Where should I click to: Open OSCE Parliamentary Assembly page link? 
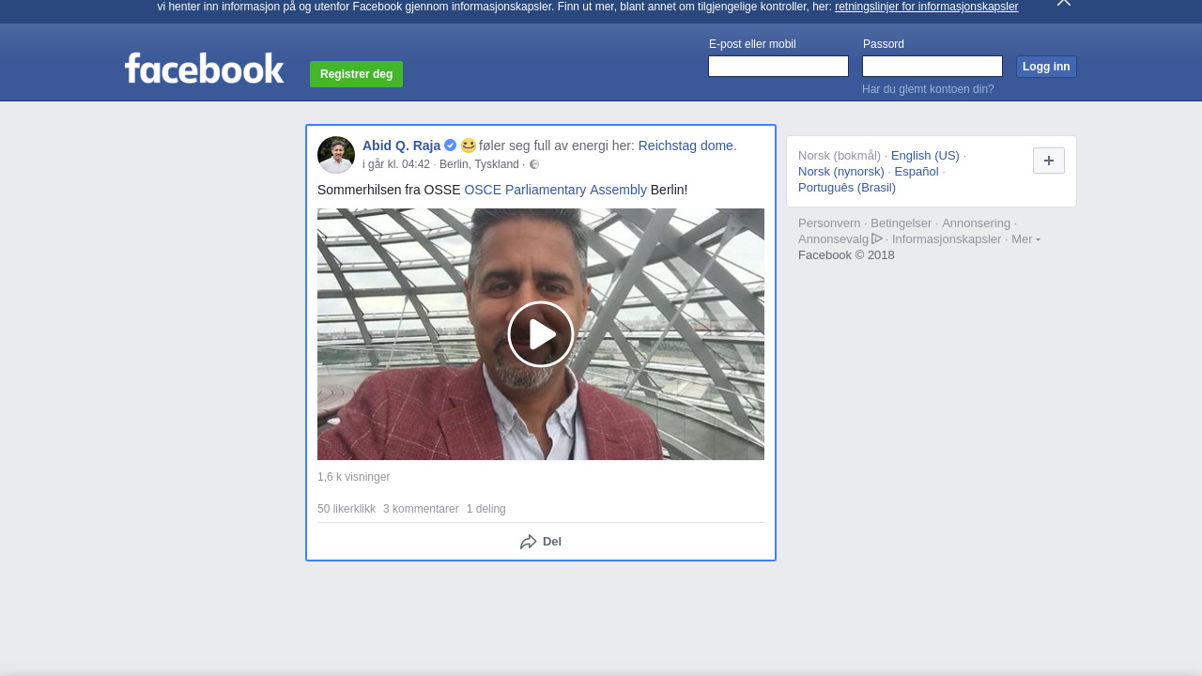555,190
